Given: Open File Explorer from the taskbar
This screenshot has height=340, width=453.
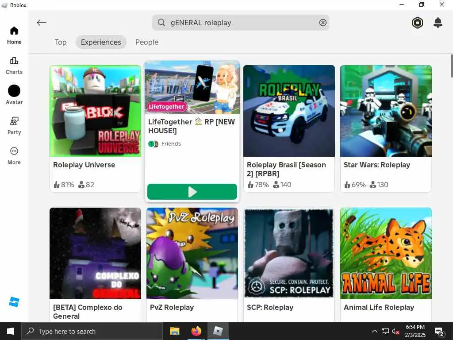Looking at the screenshot, I should 174,331.
